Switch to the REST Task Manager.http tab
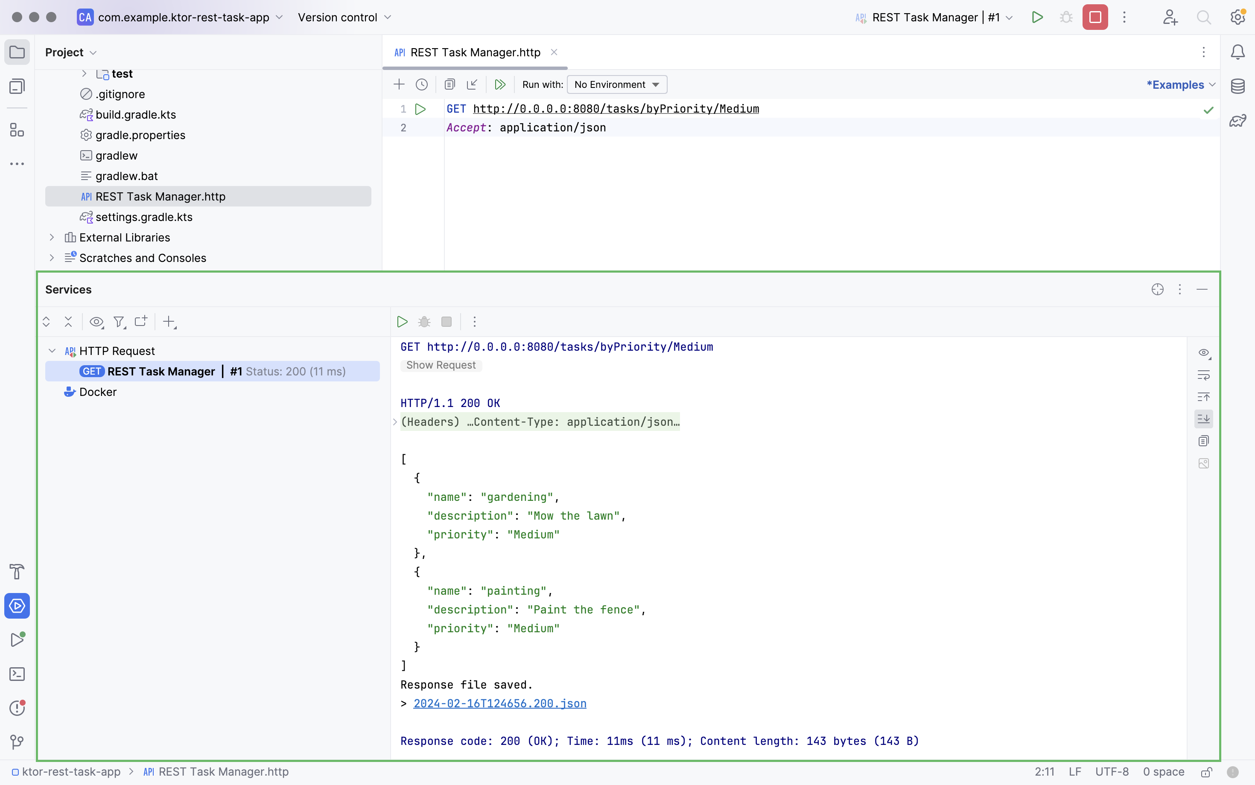Viewport: 1255px width, 785px height. [474, 52]
